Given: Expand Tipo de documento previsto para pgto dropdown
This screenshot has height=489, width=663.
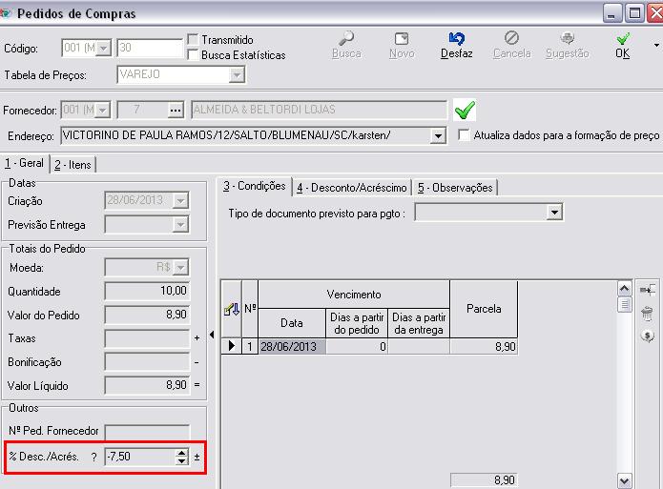Looking at the screenshot, I should (554, 214).
